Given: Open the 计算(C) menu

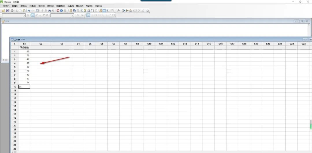Looking at the screenshot, I should (33, 6).
